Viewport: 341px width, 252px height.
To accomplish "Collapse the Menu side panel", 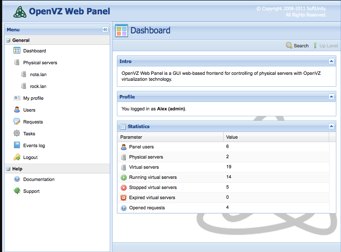I will 105,30.
